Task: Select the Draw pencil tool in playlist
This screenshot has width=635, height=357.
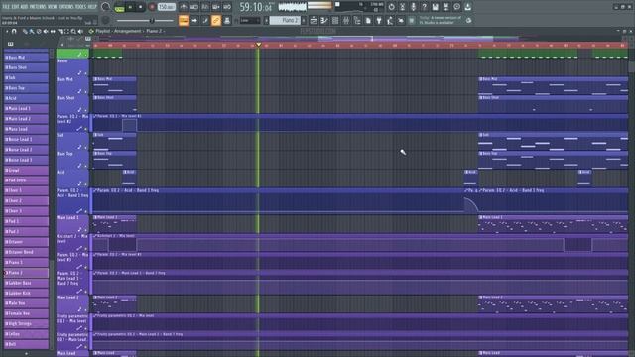Action: point(25,31)
